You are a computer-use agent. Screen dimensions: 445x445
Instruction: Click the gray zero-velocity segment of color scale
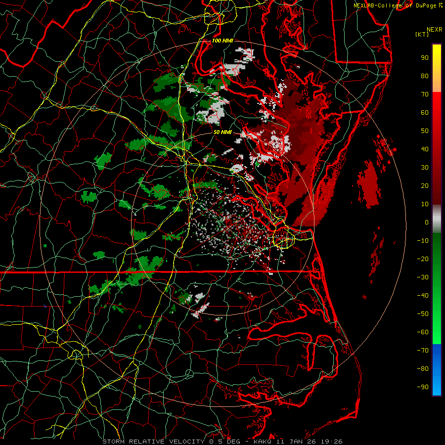pyautogui.click(x=437, y=219)
